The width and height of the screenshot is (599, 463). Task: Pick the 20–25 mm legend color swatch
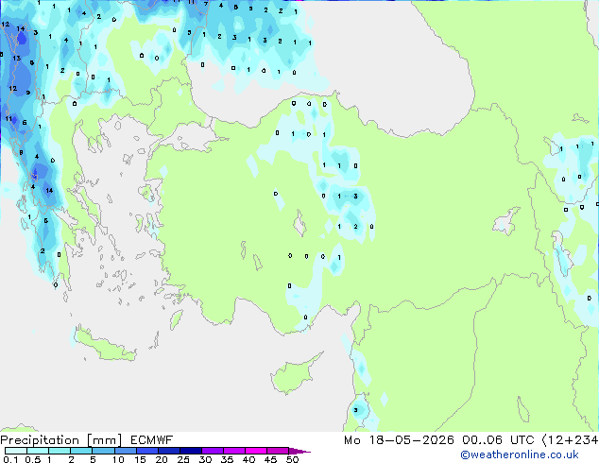(x=169, y=451)
